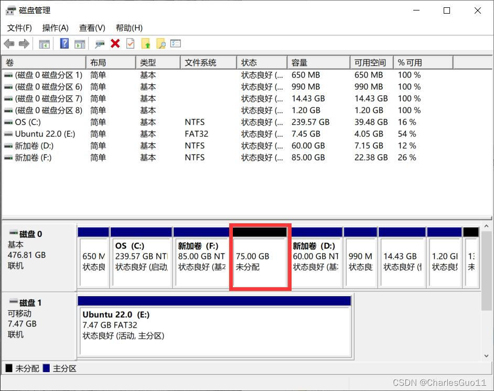This screenshot has width=494, height=391.
Task: Minimize the 磁盘管理 window
Action: click(416, 10)
